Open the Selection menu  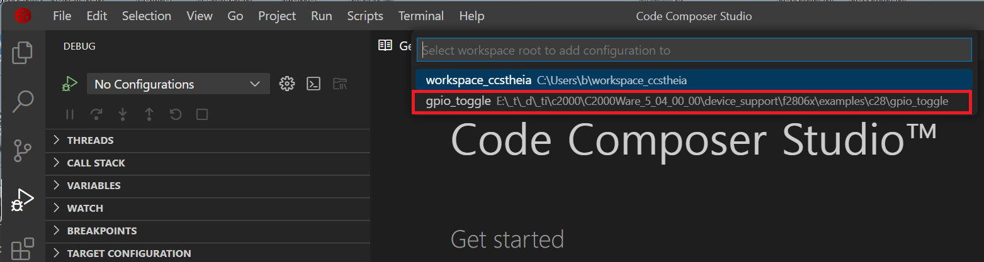pos(146,16)
